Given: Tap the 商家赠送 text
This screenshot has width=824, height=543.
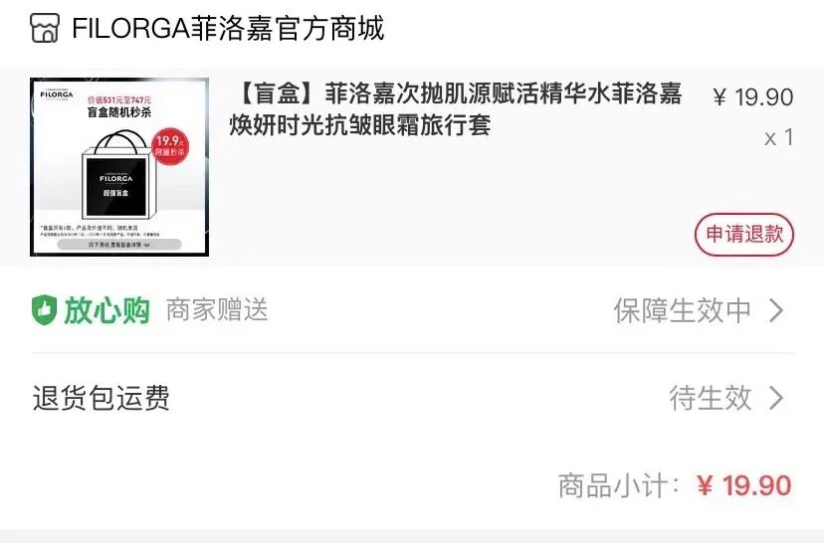Looking at the screenshot, I should tap(217, 310).
